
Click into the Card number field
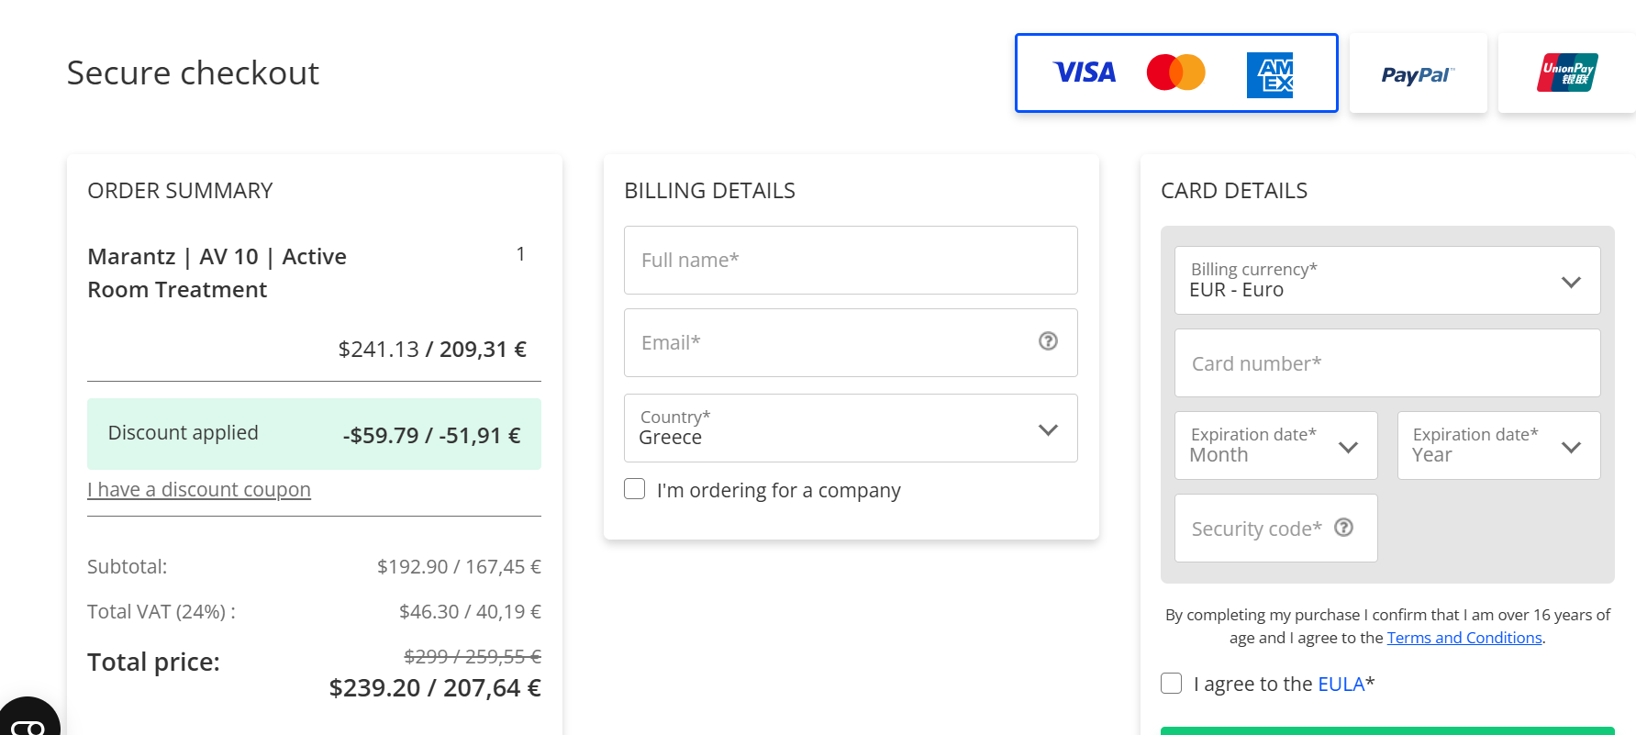[1386, 363]
